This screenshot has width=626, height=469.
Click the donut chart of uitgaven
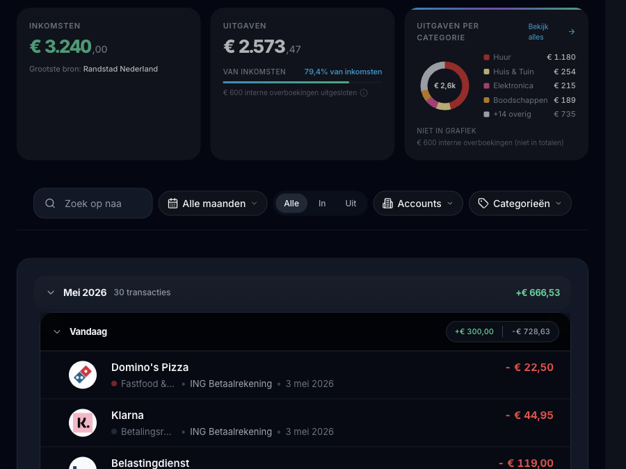pyautogui.click(x=444, y=85)
